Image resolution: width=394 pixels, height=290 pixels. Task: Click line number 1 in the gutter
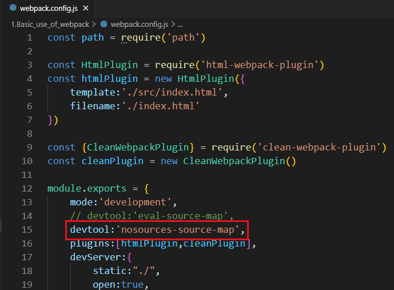point(30,38)
